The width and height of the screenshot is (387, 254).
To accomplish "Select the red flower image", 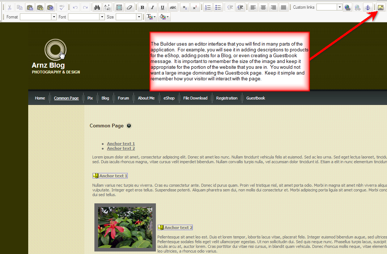I will 125,227.
